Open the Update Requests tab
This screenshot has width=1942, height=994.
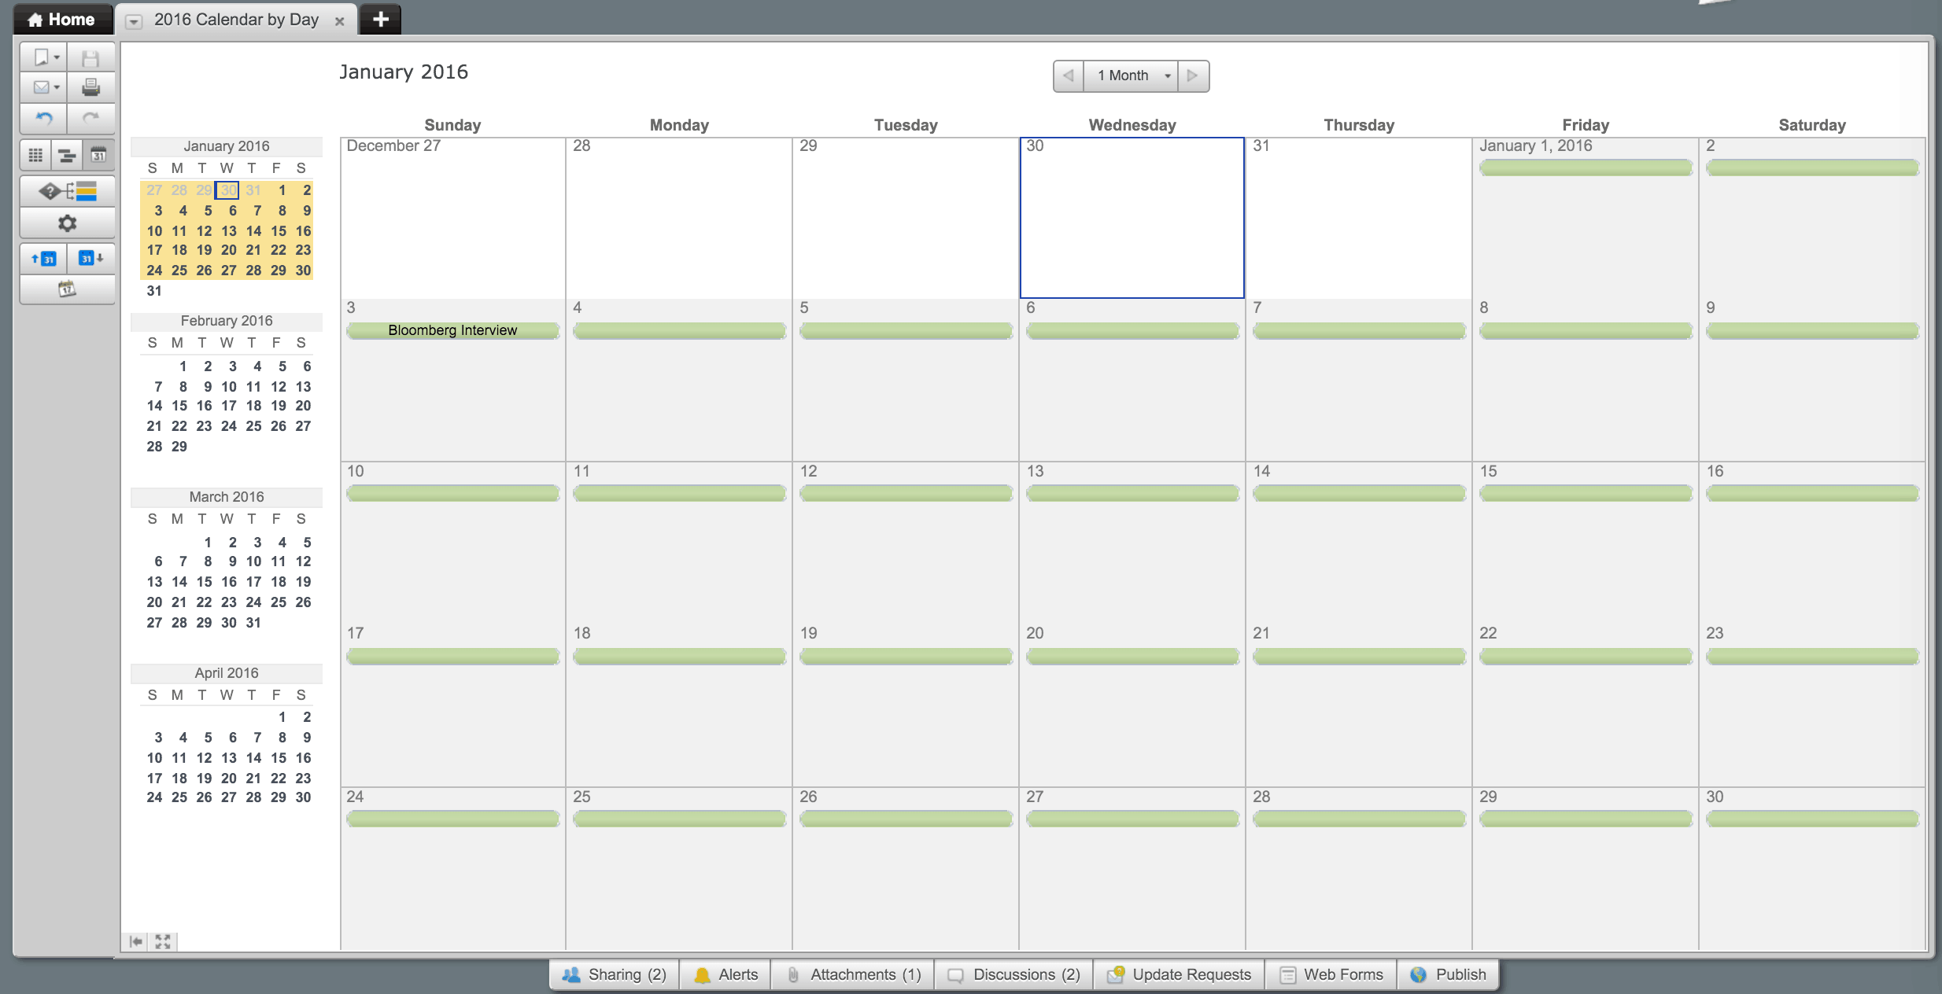tap(1179, 974)
